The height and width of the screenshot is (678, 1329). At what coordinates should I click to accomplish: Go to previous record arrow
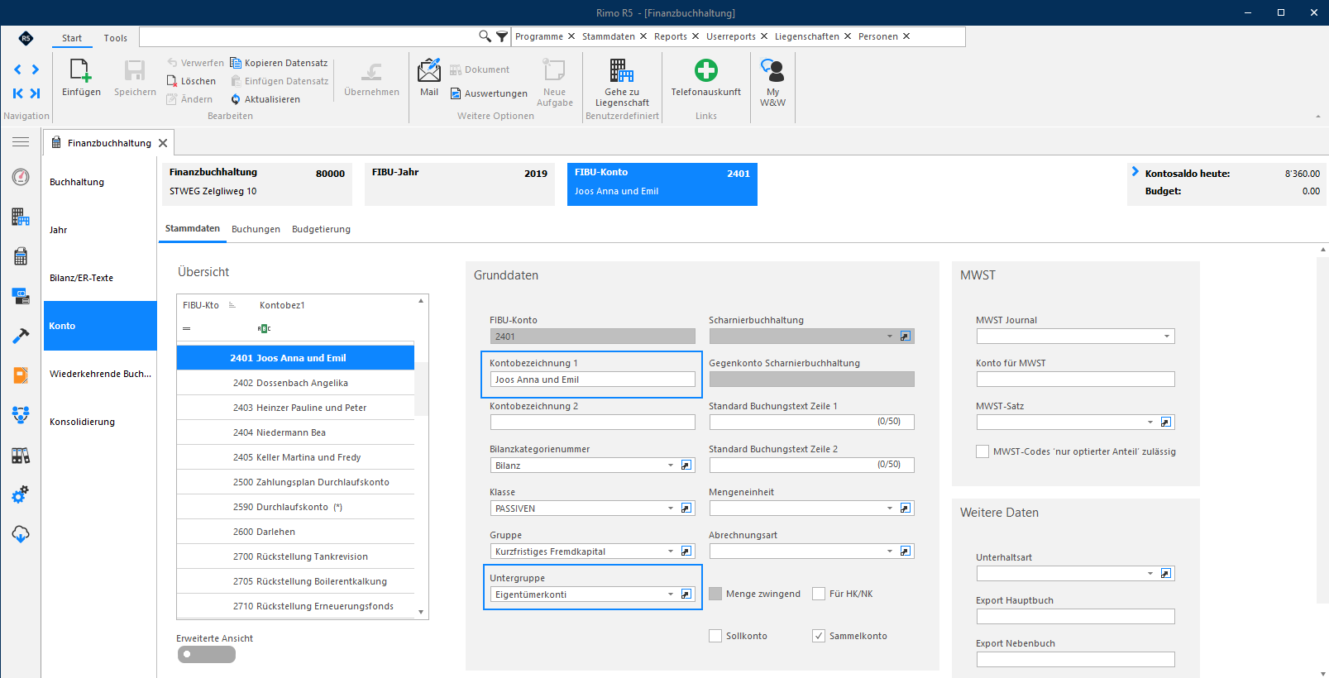[x=17, y=69]
